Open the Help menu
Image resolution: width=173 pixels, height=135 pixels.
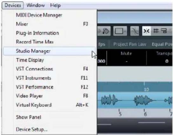point(55,5)
